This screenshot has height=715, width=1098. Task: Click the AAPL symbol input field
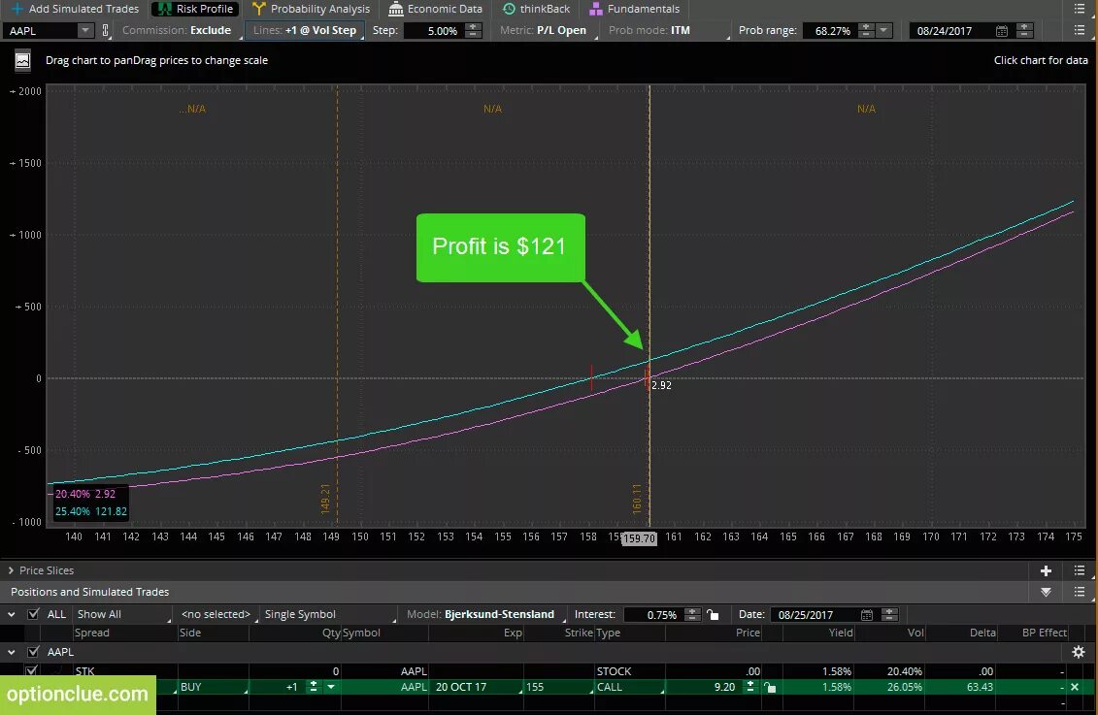41,30
